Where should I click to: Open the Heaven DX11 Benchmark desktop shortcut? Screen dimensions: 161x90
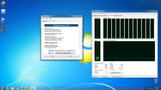coord(3,30)
